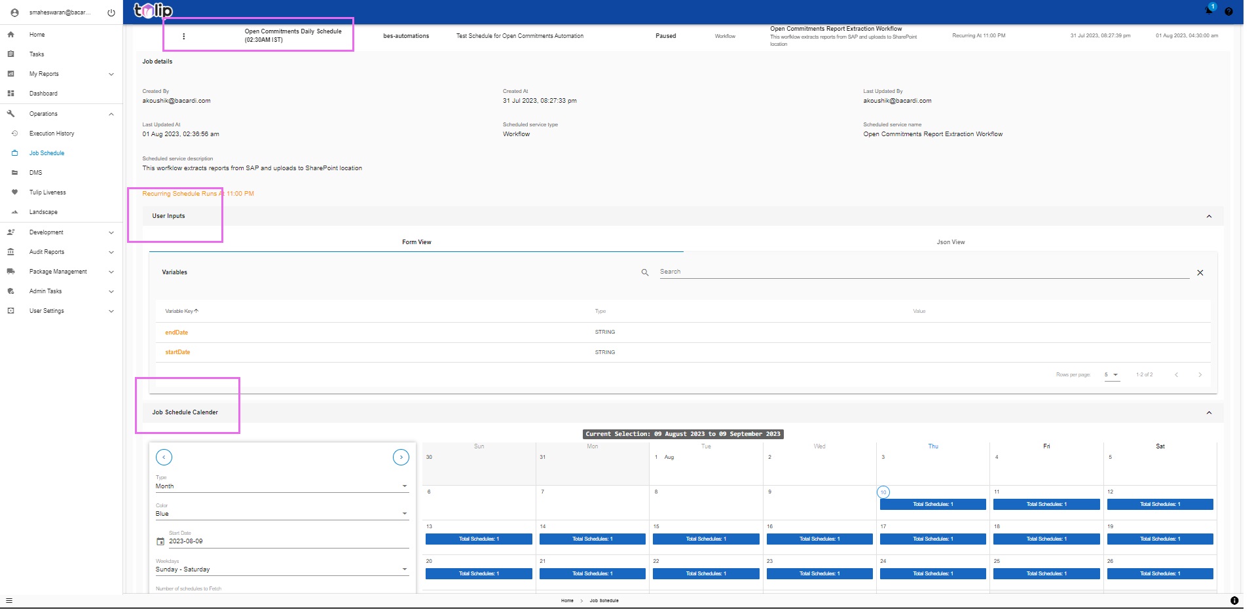1254x612 pixels.
Task: Open Execution History in sidebar
Action: 52,134
